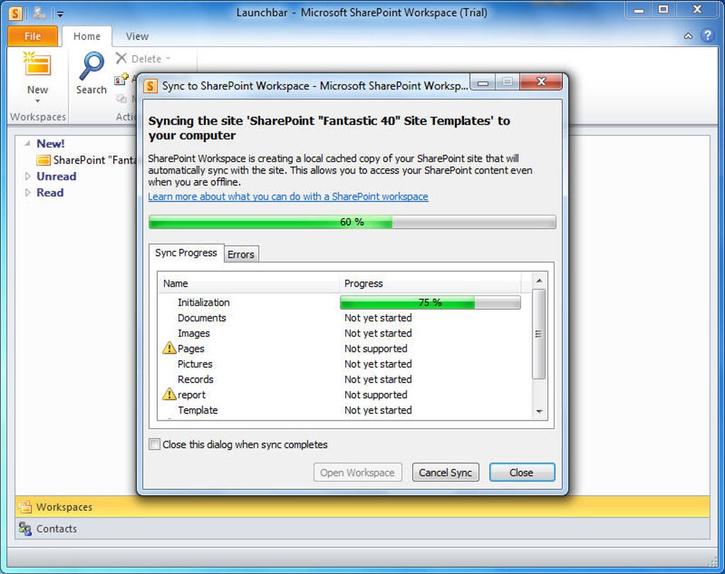Click the Sync dialog's title bar icon
Screen dimensions: 725x574
(x=150, y=86)
